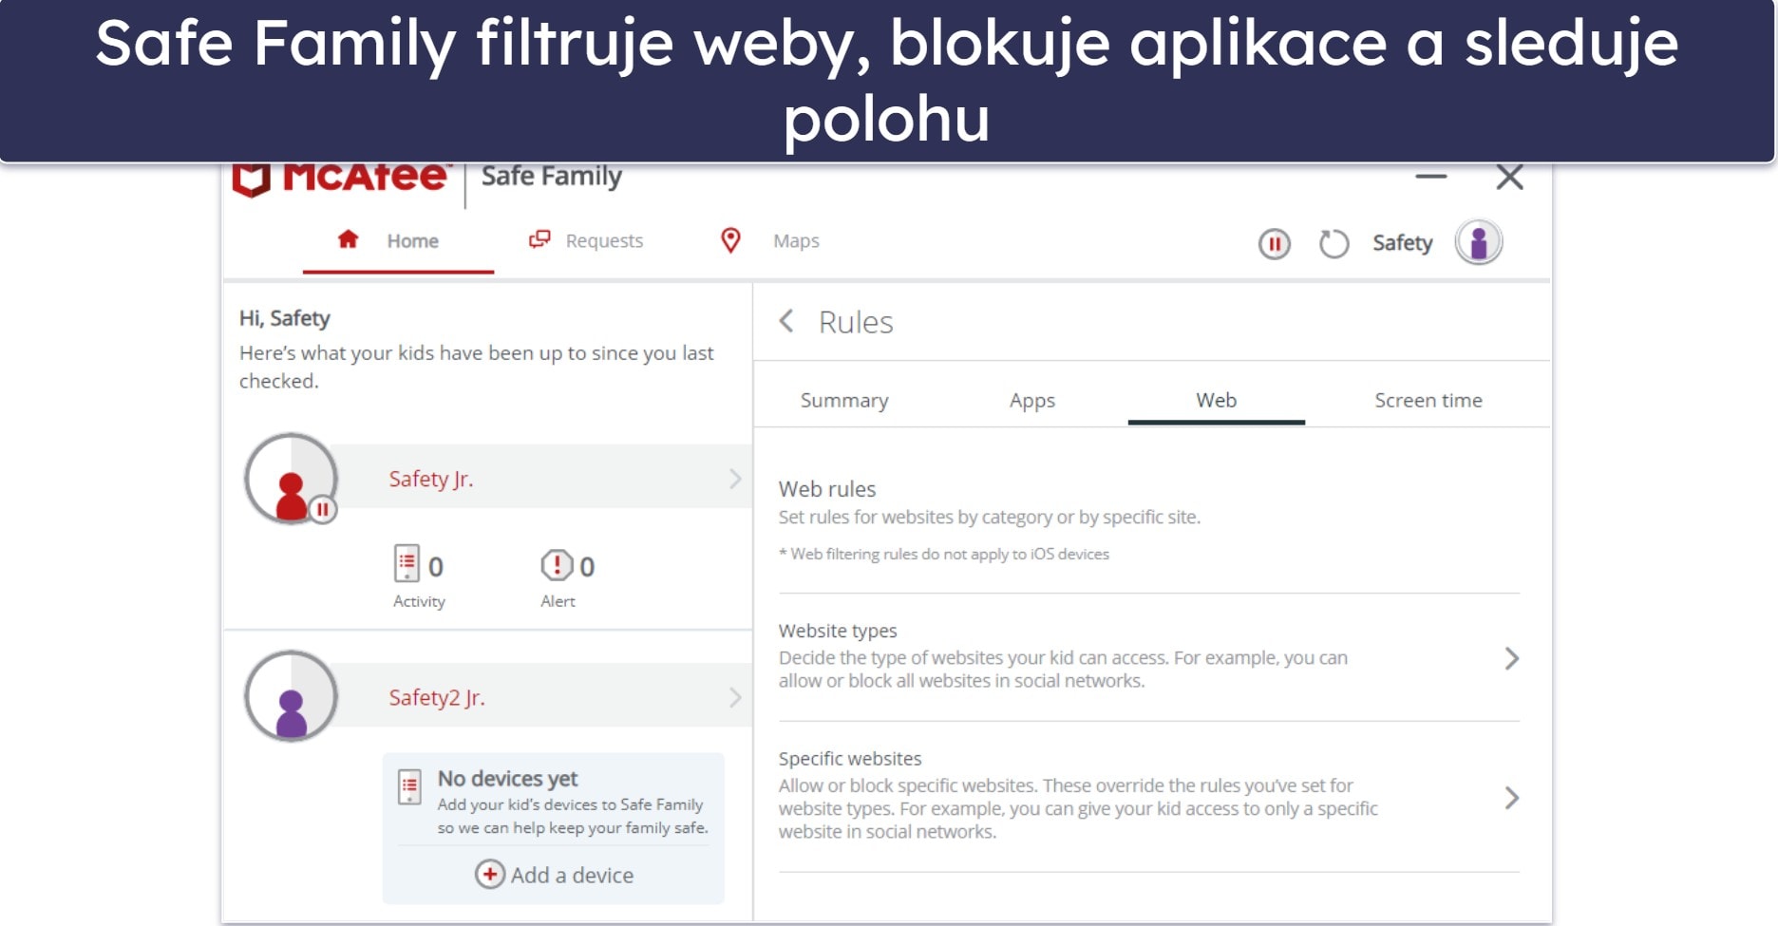The image size is (1778, 926).
Task: Click the Web rules heading
Action: coord(827,489)
